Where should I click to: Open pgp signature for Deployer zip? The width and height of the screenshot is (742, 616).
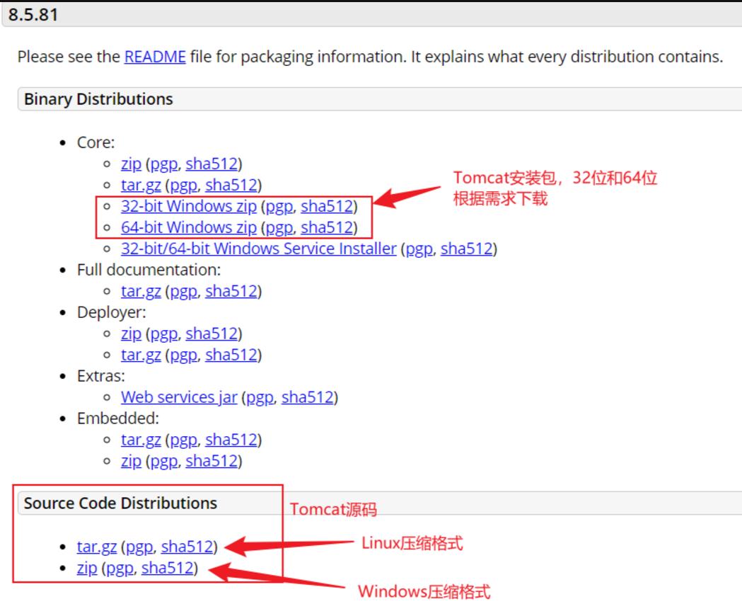point(164,334)
